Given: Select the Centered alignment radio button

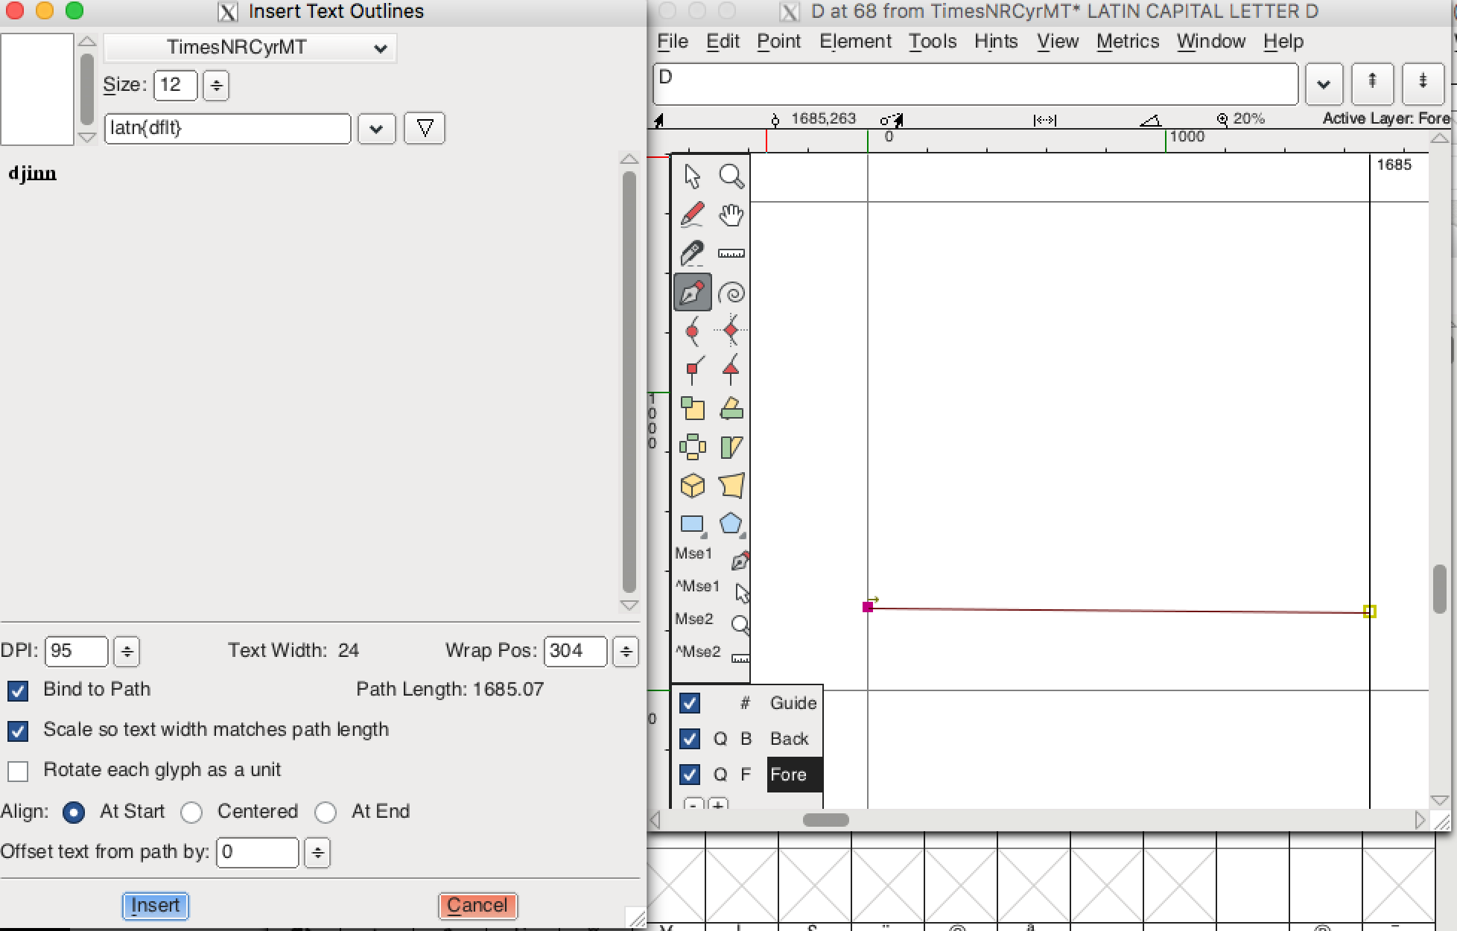Looking at the screenshot, I should [191, 813].
